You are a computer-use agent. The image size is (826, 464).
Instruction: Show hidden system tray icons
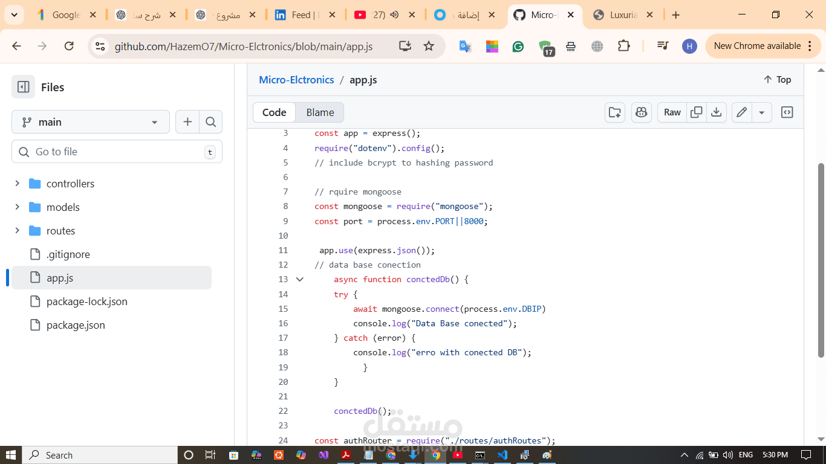(x=685, y=455)
